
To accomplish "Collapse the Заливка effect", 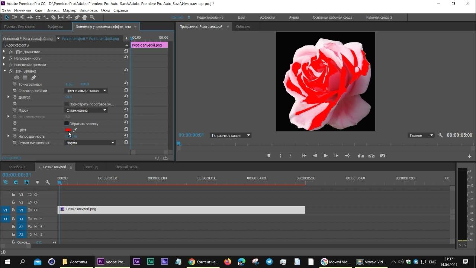I will pyautogui.click(x=4, y=71).
